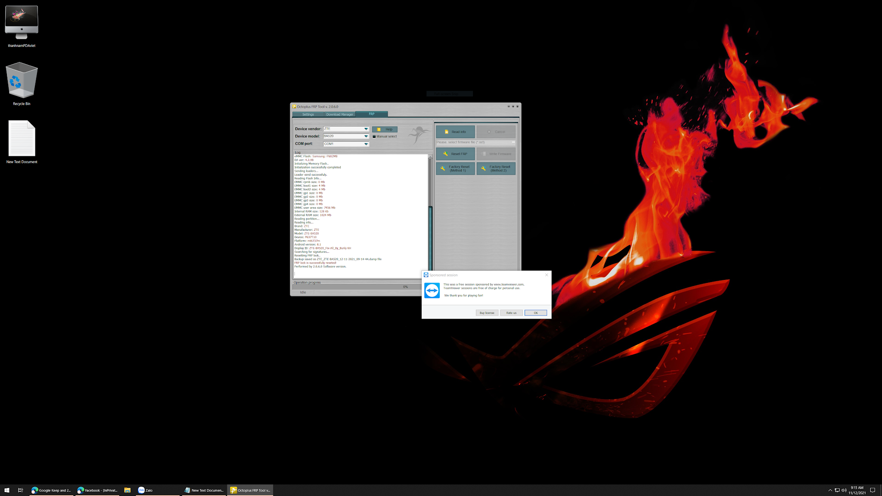Open File Explorer taskbar icon
This screenshot has width=882, height=496.
tap(127, 490)
